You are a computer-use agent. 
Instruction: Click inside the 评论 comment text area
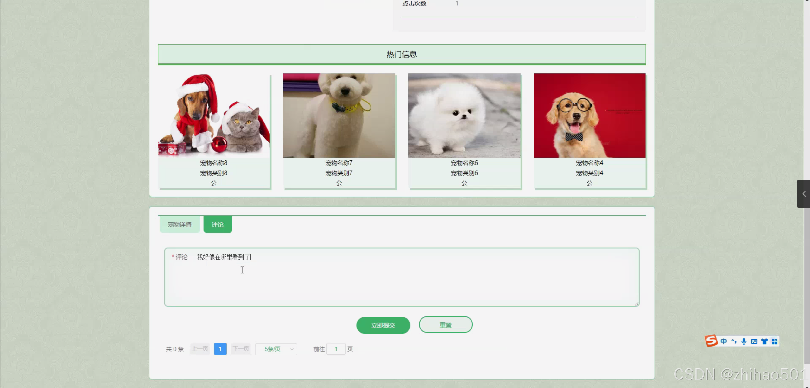tap(402, 278)
